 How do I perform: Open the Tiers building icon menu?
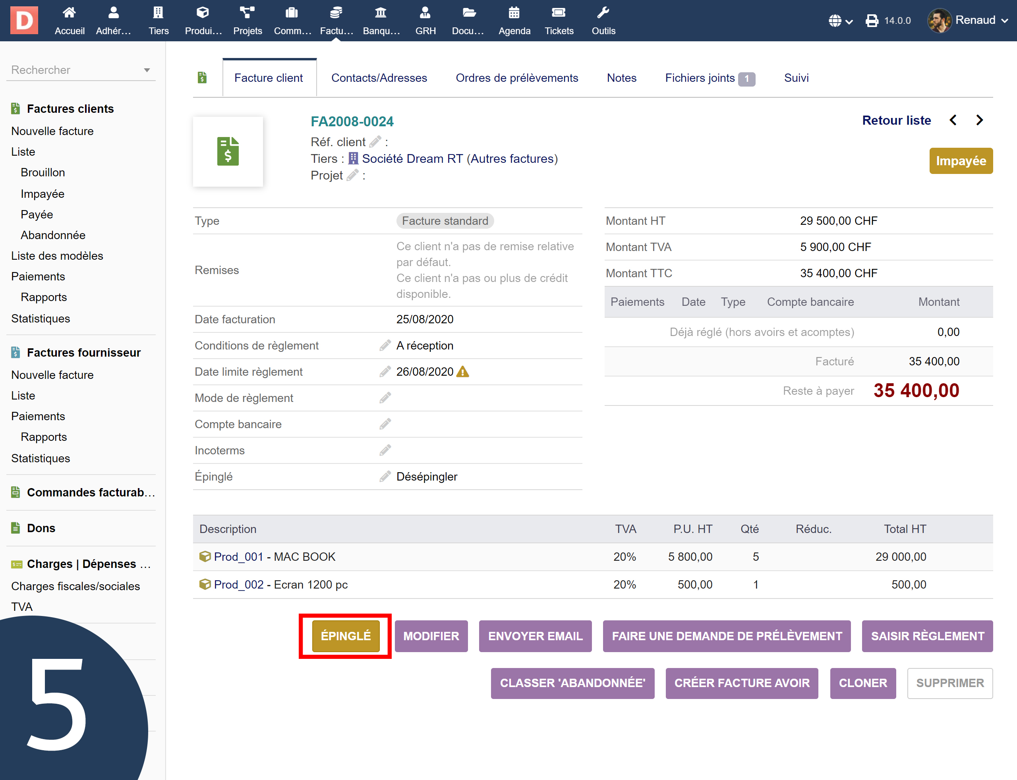pos(159,13)
